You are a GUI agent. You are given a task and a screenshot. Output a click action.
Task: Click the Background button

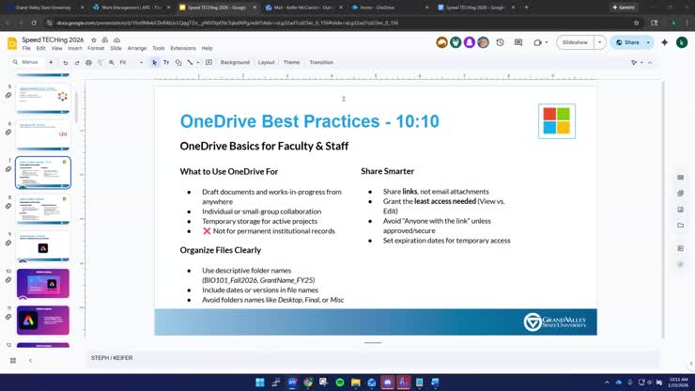tap(235, 63)
